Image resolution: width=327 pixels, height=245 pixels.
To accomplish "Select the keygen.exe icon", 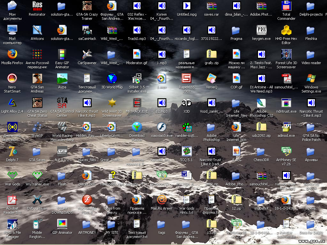I will pyautogui.click(x=261, y=30).
